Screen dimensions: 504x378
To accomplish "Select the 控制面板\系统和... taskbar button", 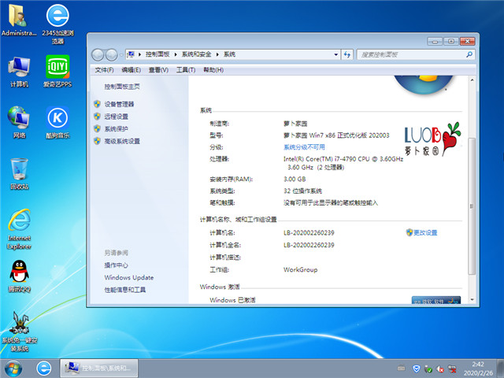I will pyautogui.click(x=99, y=369).
